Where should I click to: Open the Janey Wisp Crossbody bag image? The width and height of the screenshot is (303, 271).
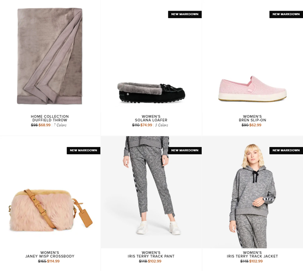51,210
